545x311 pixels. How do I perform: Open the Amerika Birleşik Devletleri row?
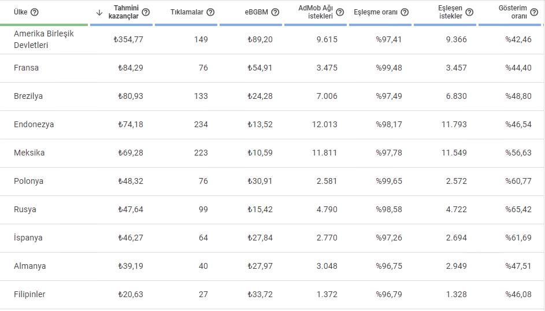coord(272,40)
